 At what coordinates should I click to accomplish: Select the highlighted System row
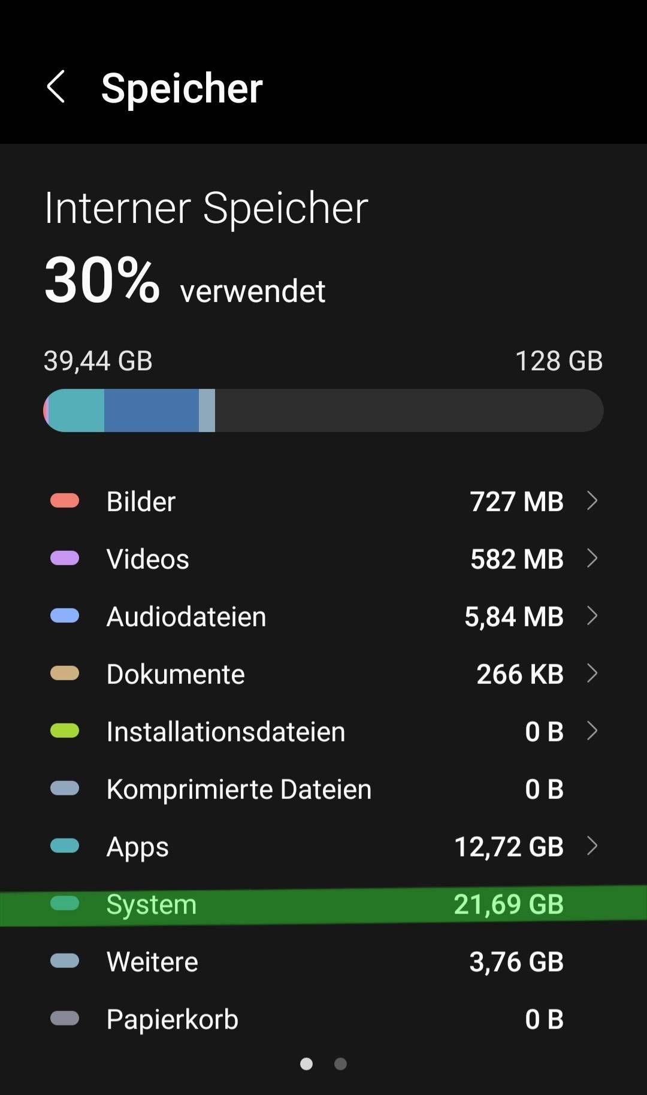coord(323,904)
